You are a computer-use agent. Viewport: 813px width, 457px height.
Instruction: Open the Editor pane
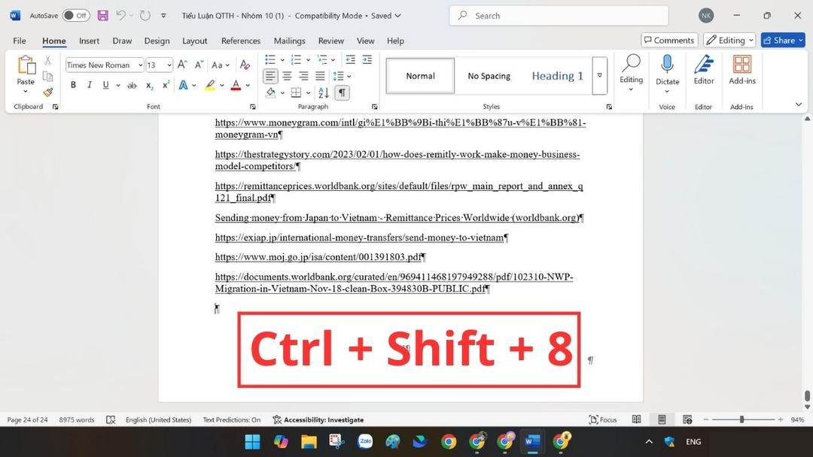coord(703,71)
